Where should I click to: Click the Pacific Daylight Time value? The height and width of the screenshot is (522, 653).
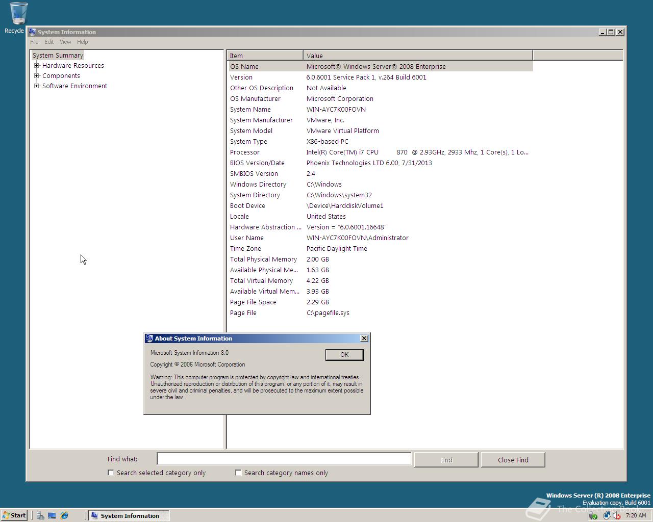(x=337, y=248)
